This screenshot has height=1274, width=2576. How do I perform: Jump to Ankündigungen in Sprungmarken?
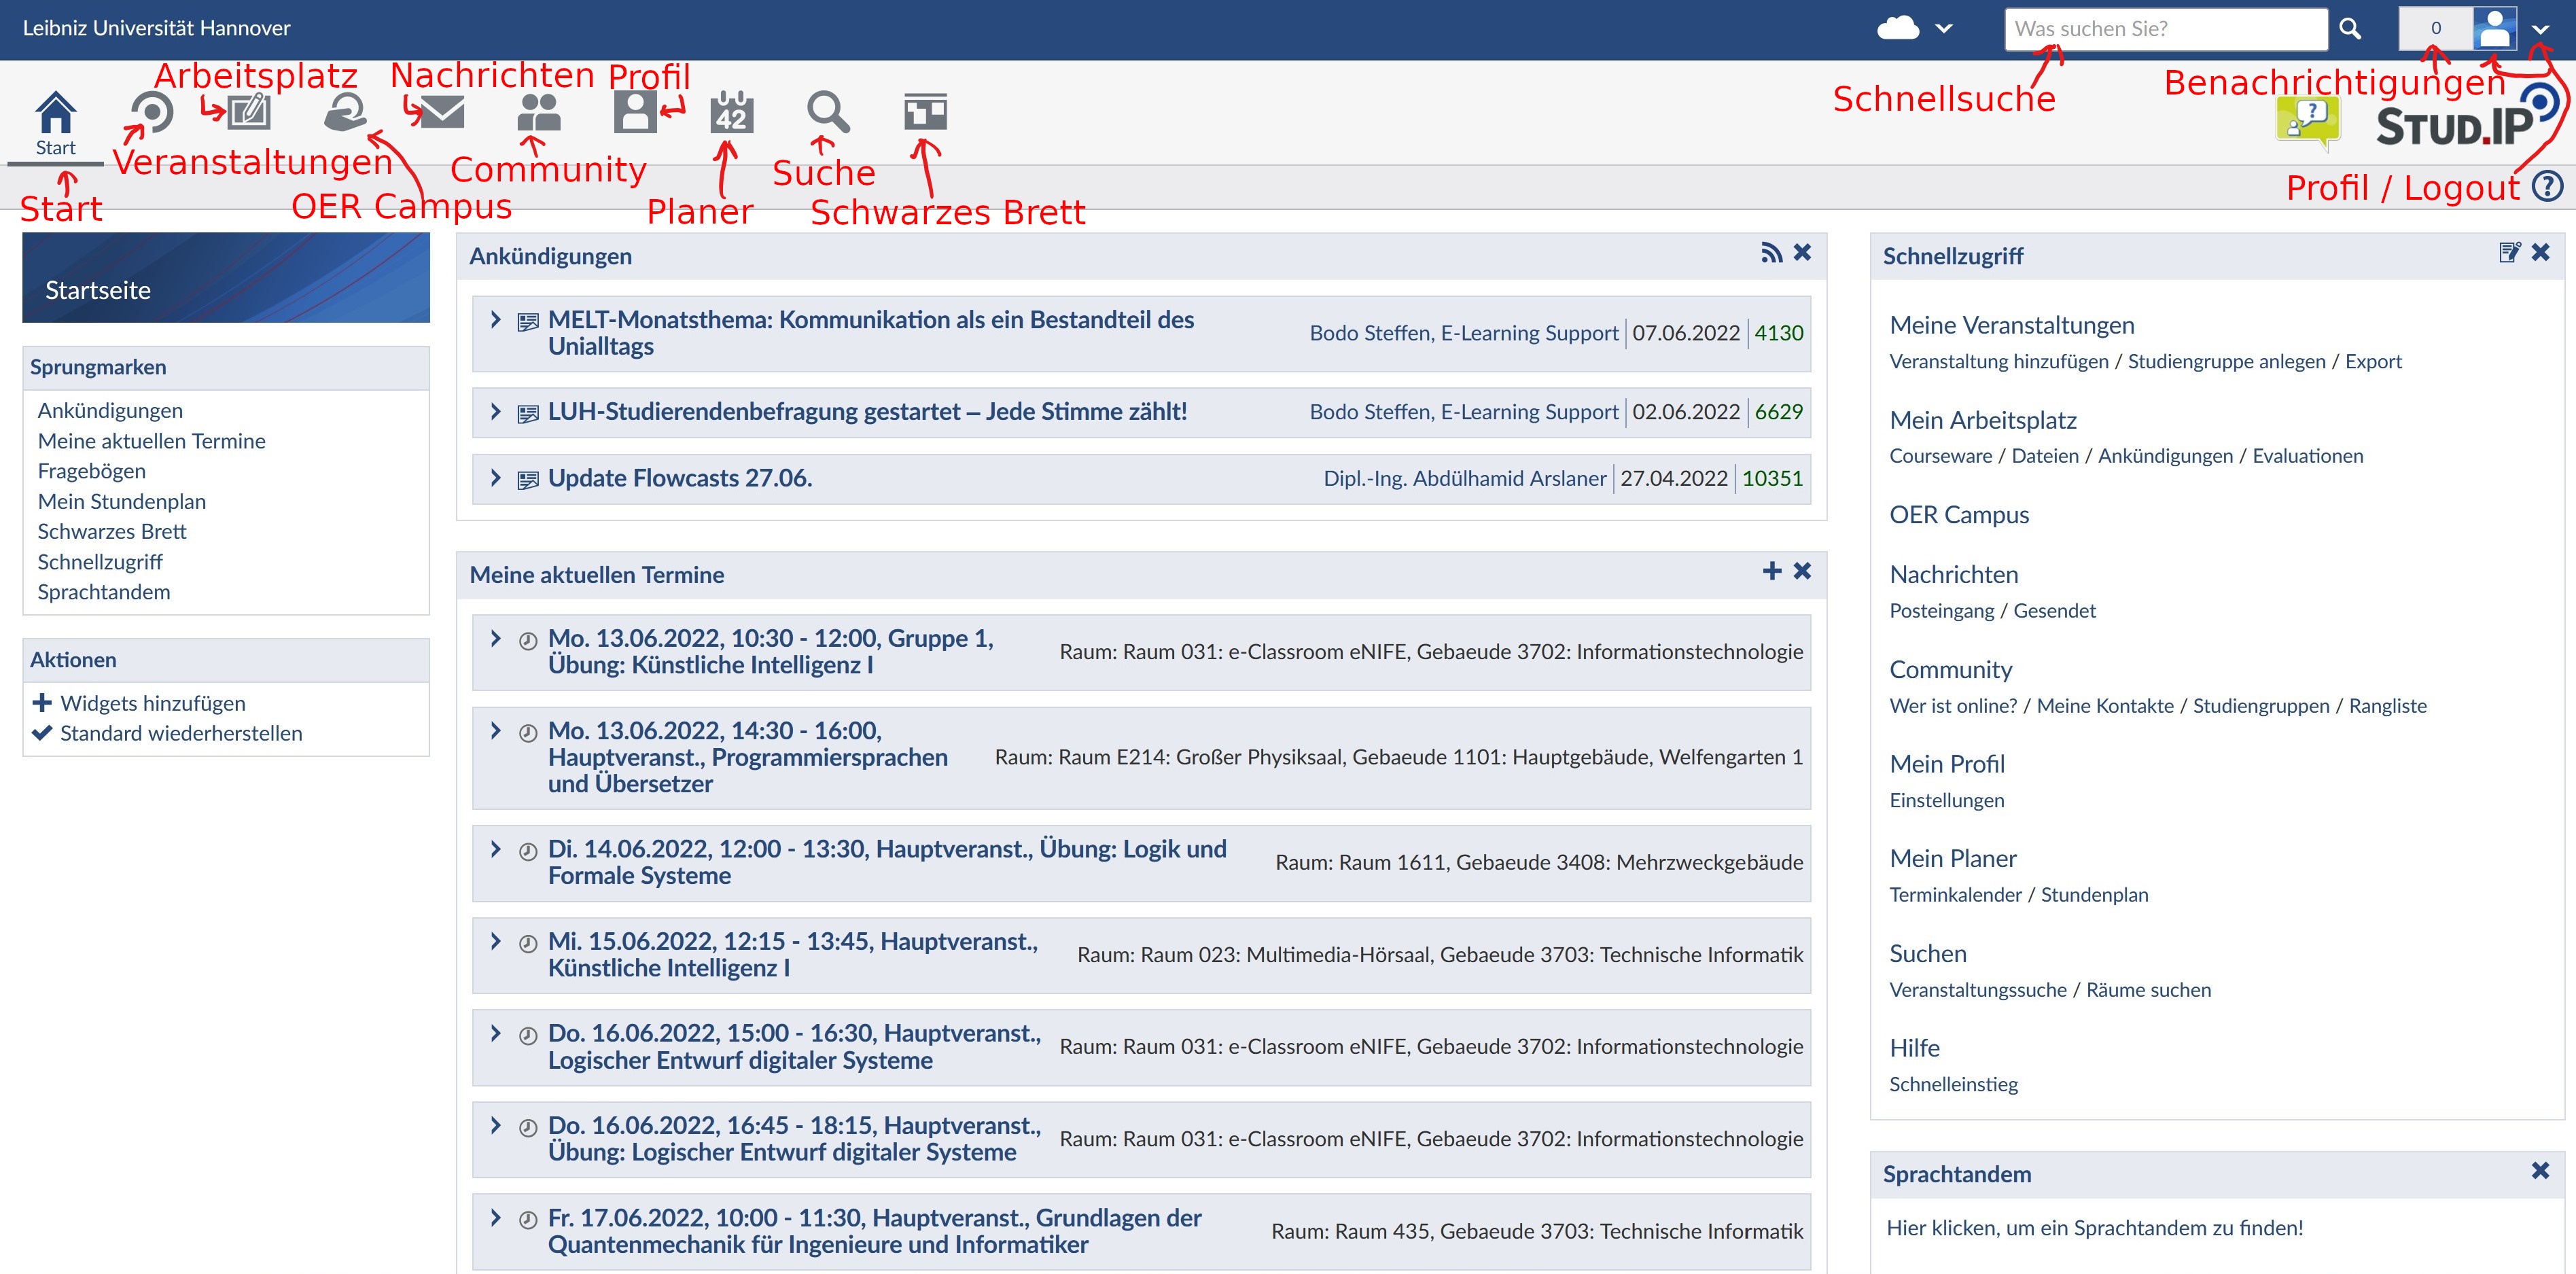point(110,410)
